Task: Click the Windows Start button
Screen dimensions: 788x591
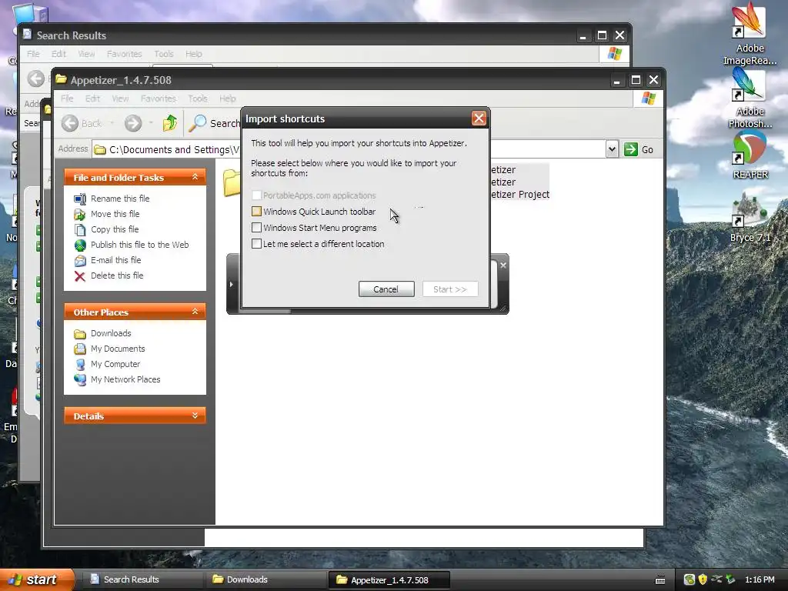Action: coord(37,579)
